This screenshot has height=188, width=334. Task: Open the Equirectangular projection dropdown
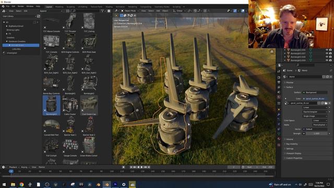(x=315, y=112)
